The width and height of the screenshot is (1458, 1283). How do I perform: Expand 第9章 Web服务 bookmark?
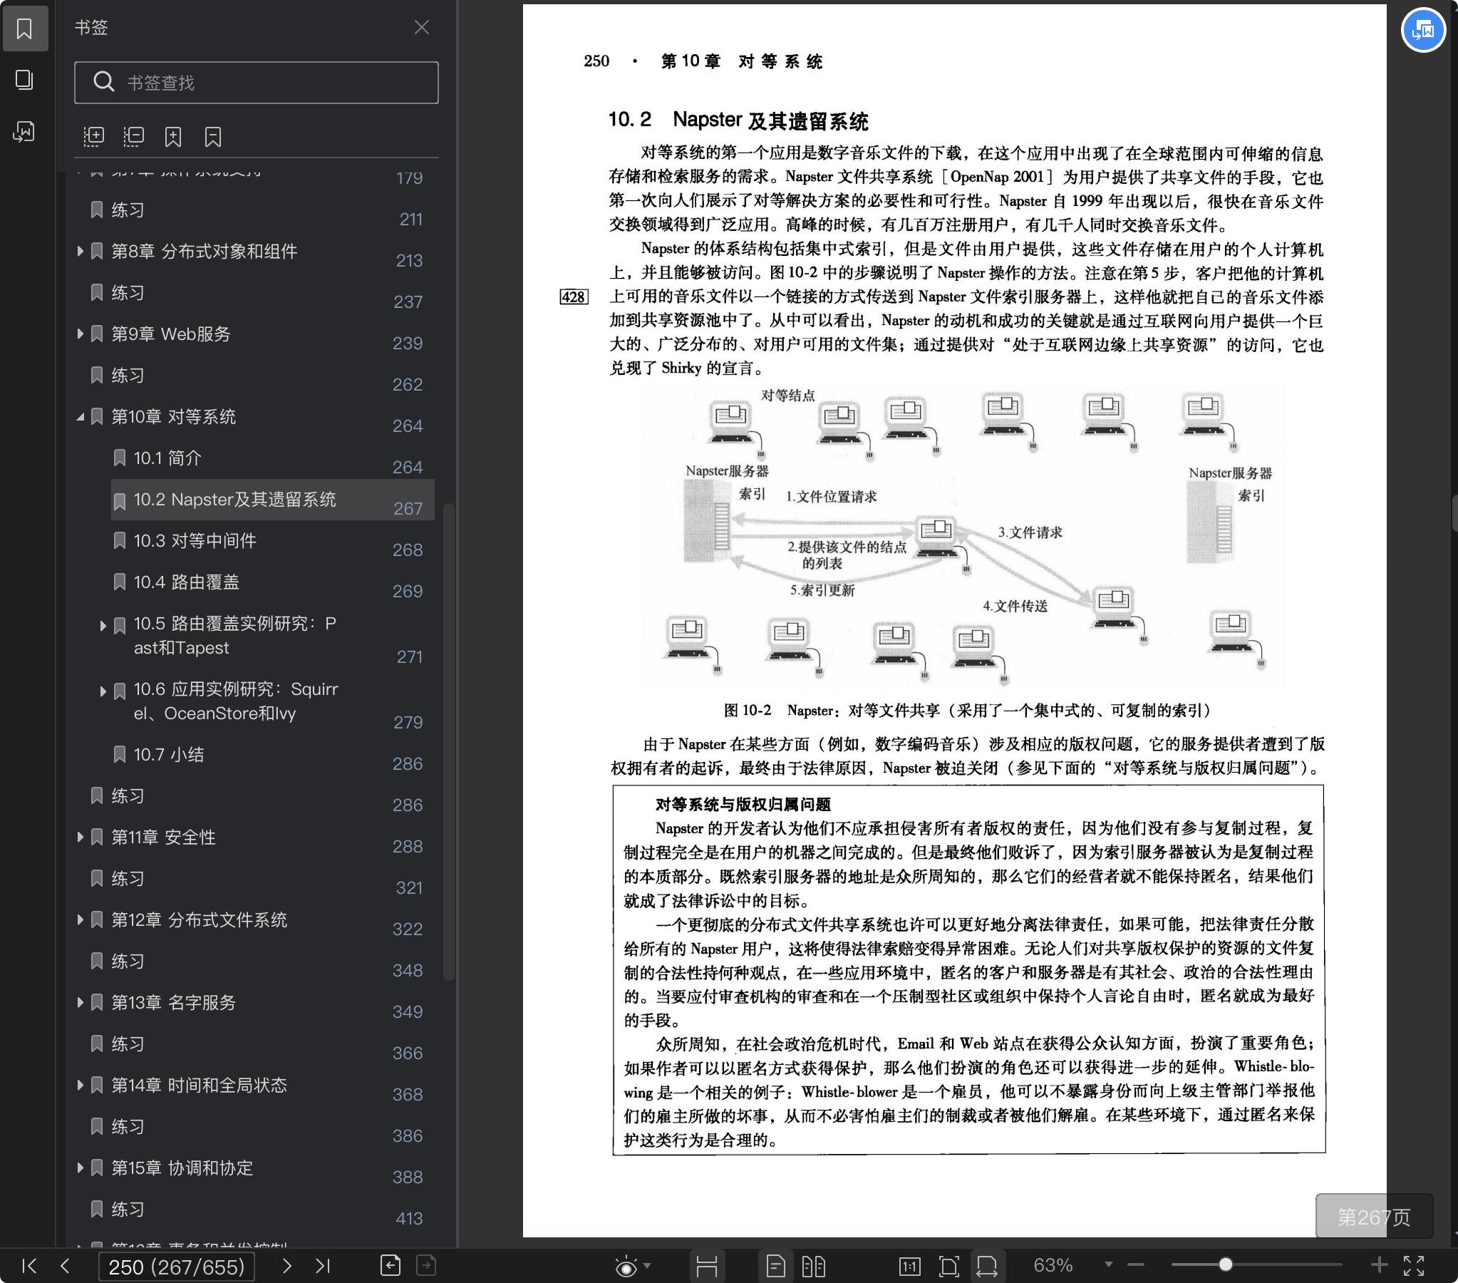coord(81,334)
